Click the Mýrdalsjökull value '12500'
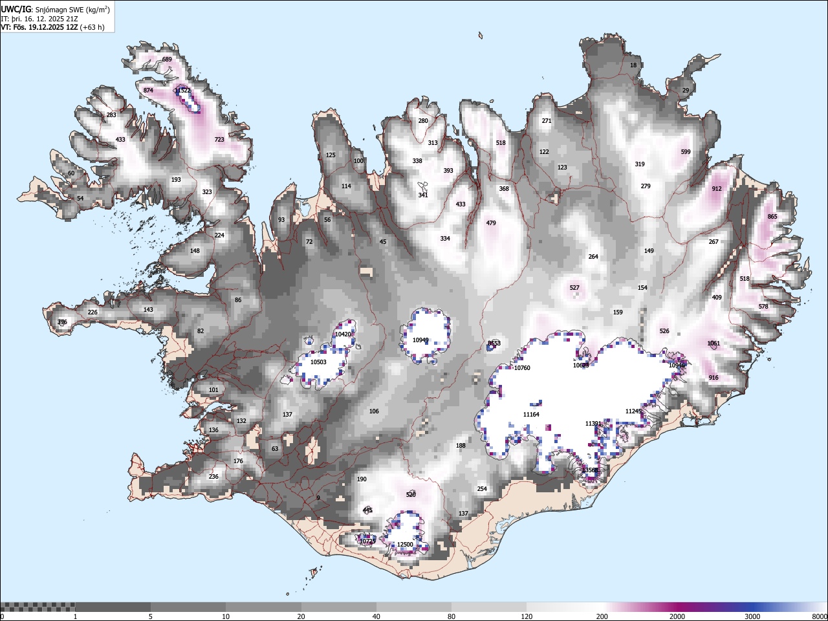Viewport: 828px width, 621px height. point(405,545)
